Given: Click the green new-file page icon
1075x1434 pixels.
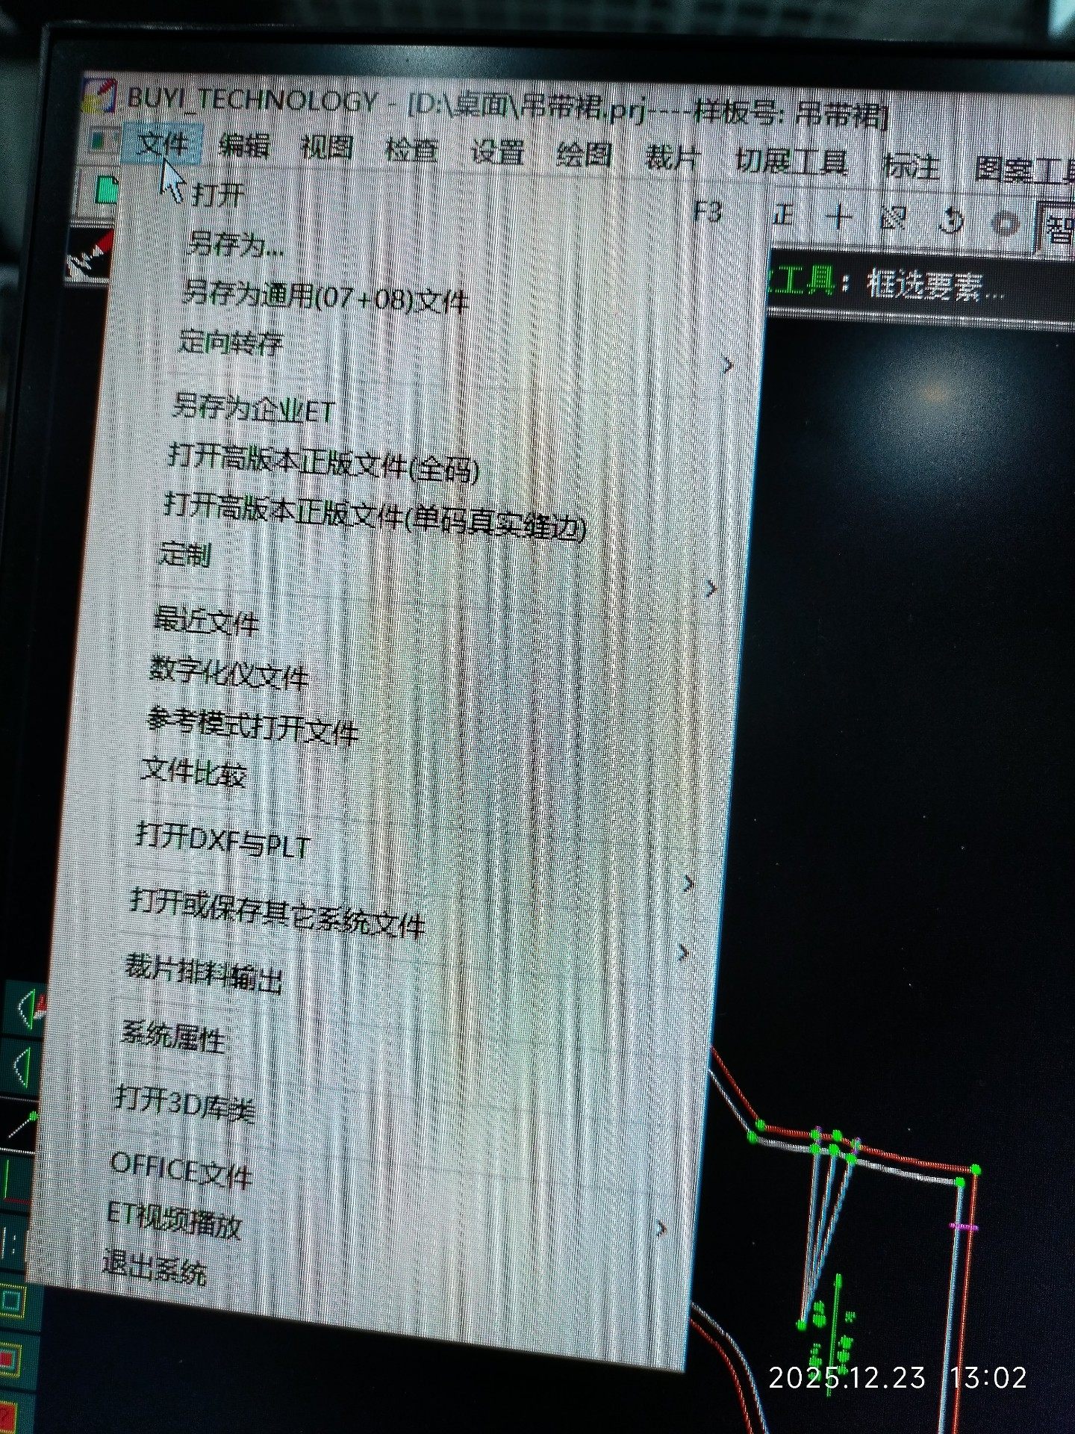Looking at the screenshot, I should click(106, 190).
